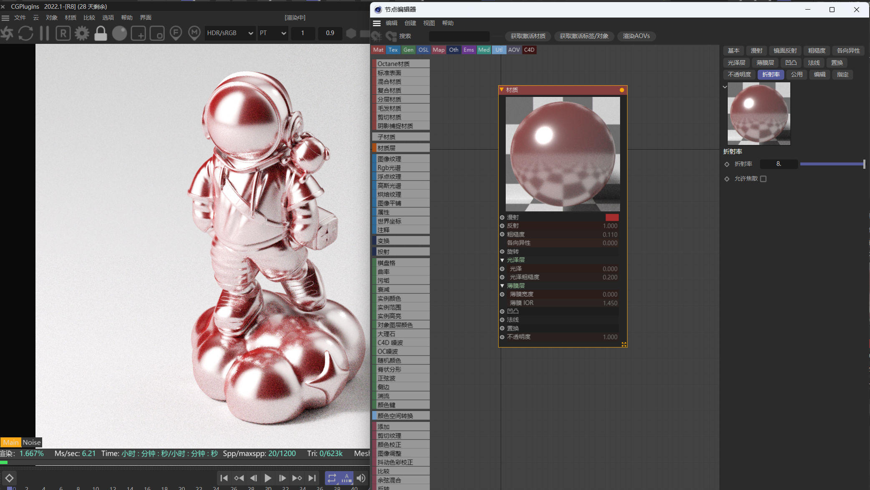
Task: Click the 粗糙度 input port circle
Action: tap(502, 234)
